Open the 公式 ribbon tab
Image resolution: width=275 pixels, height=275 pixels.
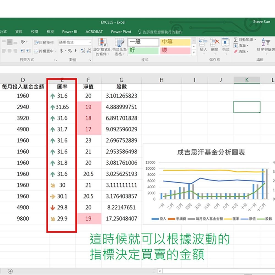coord(3,32)
